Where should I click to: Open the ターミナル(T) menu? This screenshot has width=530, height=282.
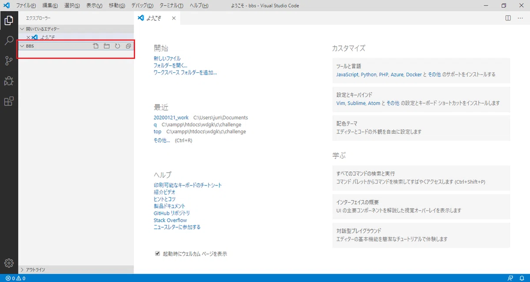pos(170,6)
